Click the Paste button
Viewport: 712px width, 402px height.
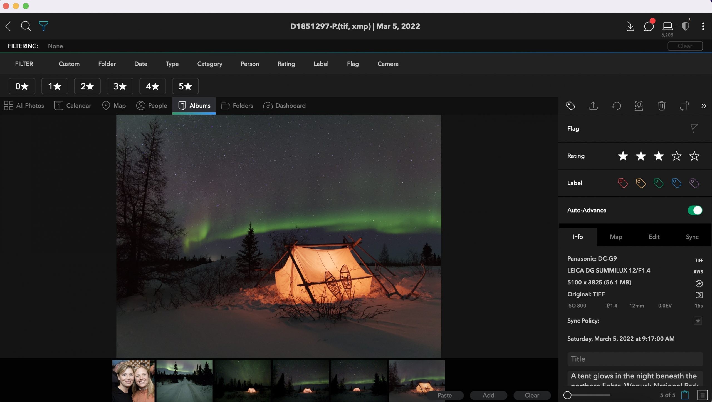click(x=444, y=395)
